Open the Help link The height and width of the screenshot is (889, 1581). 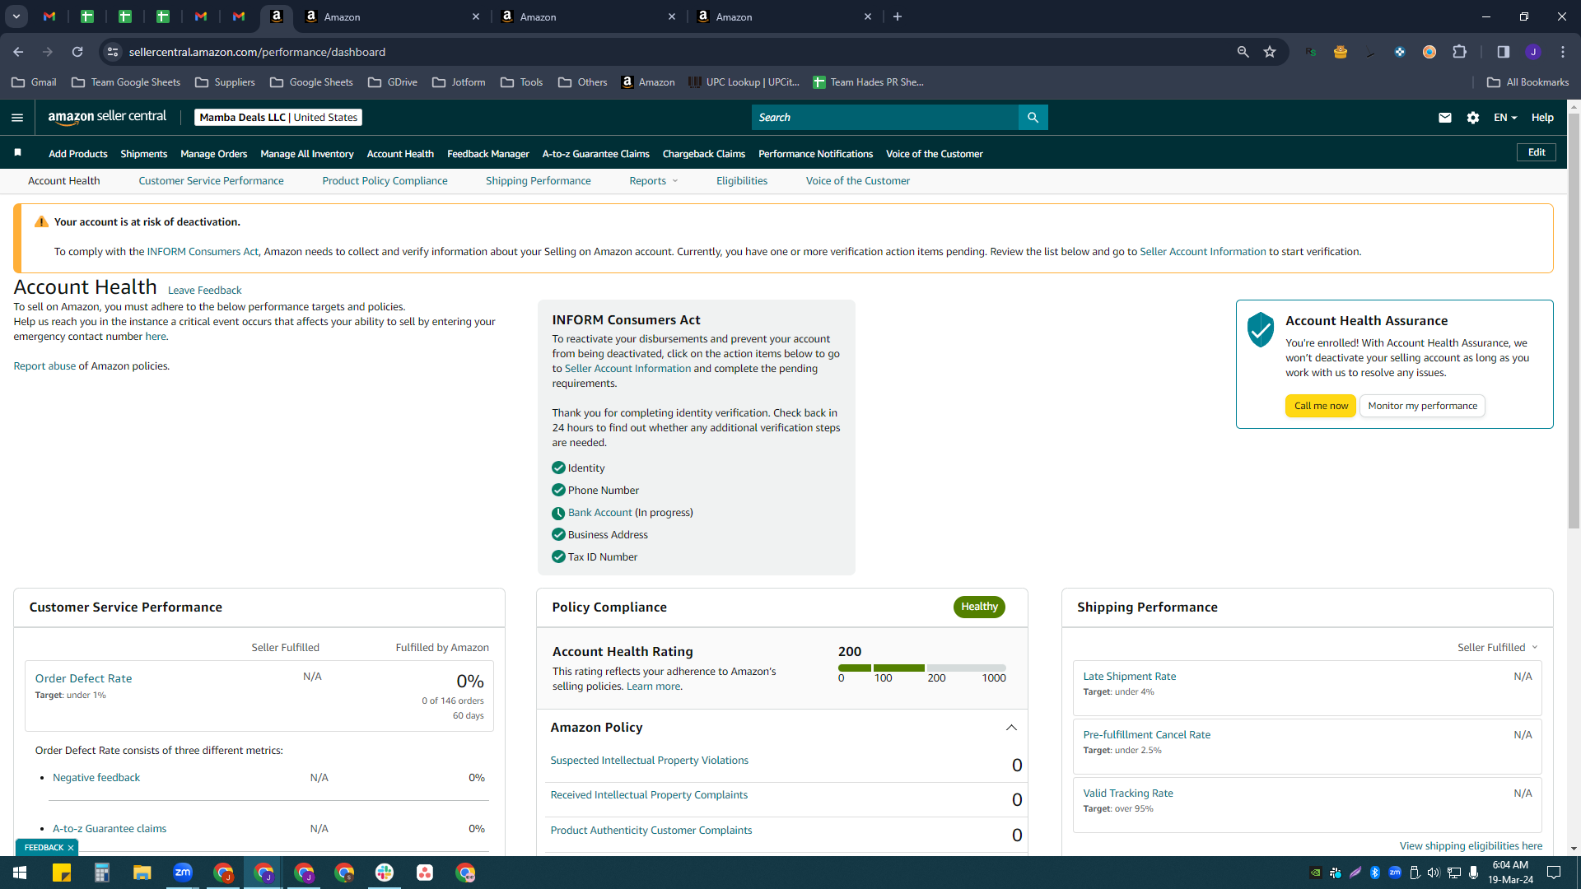1542,118
